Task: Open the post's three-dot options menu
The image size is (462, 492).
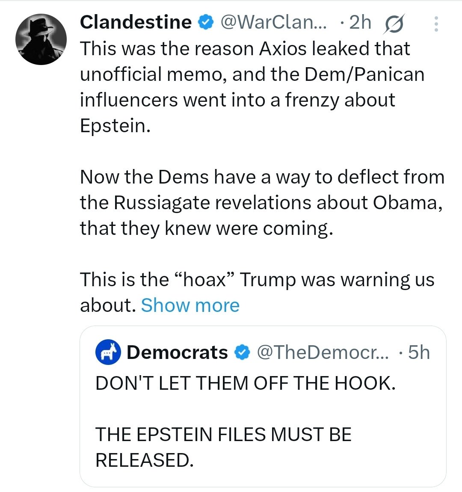Action: click(436, 24)
